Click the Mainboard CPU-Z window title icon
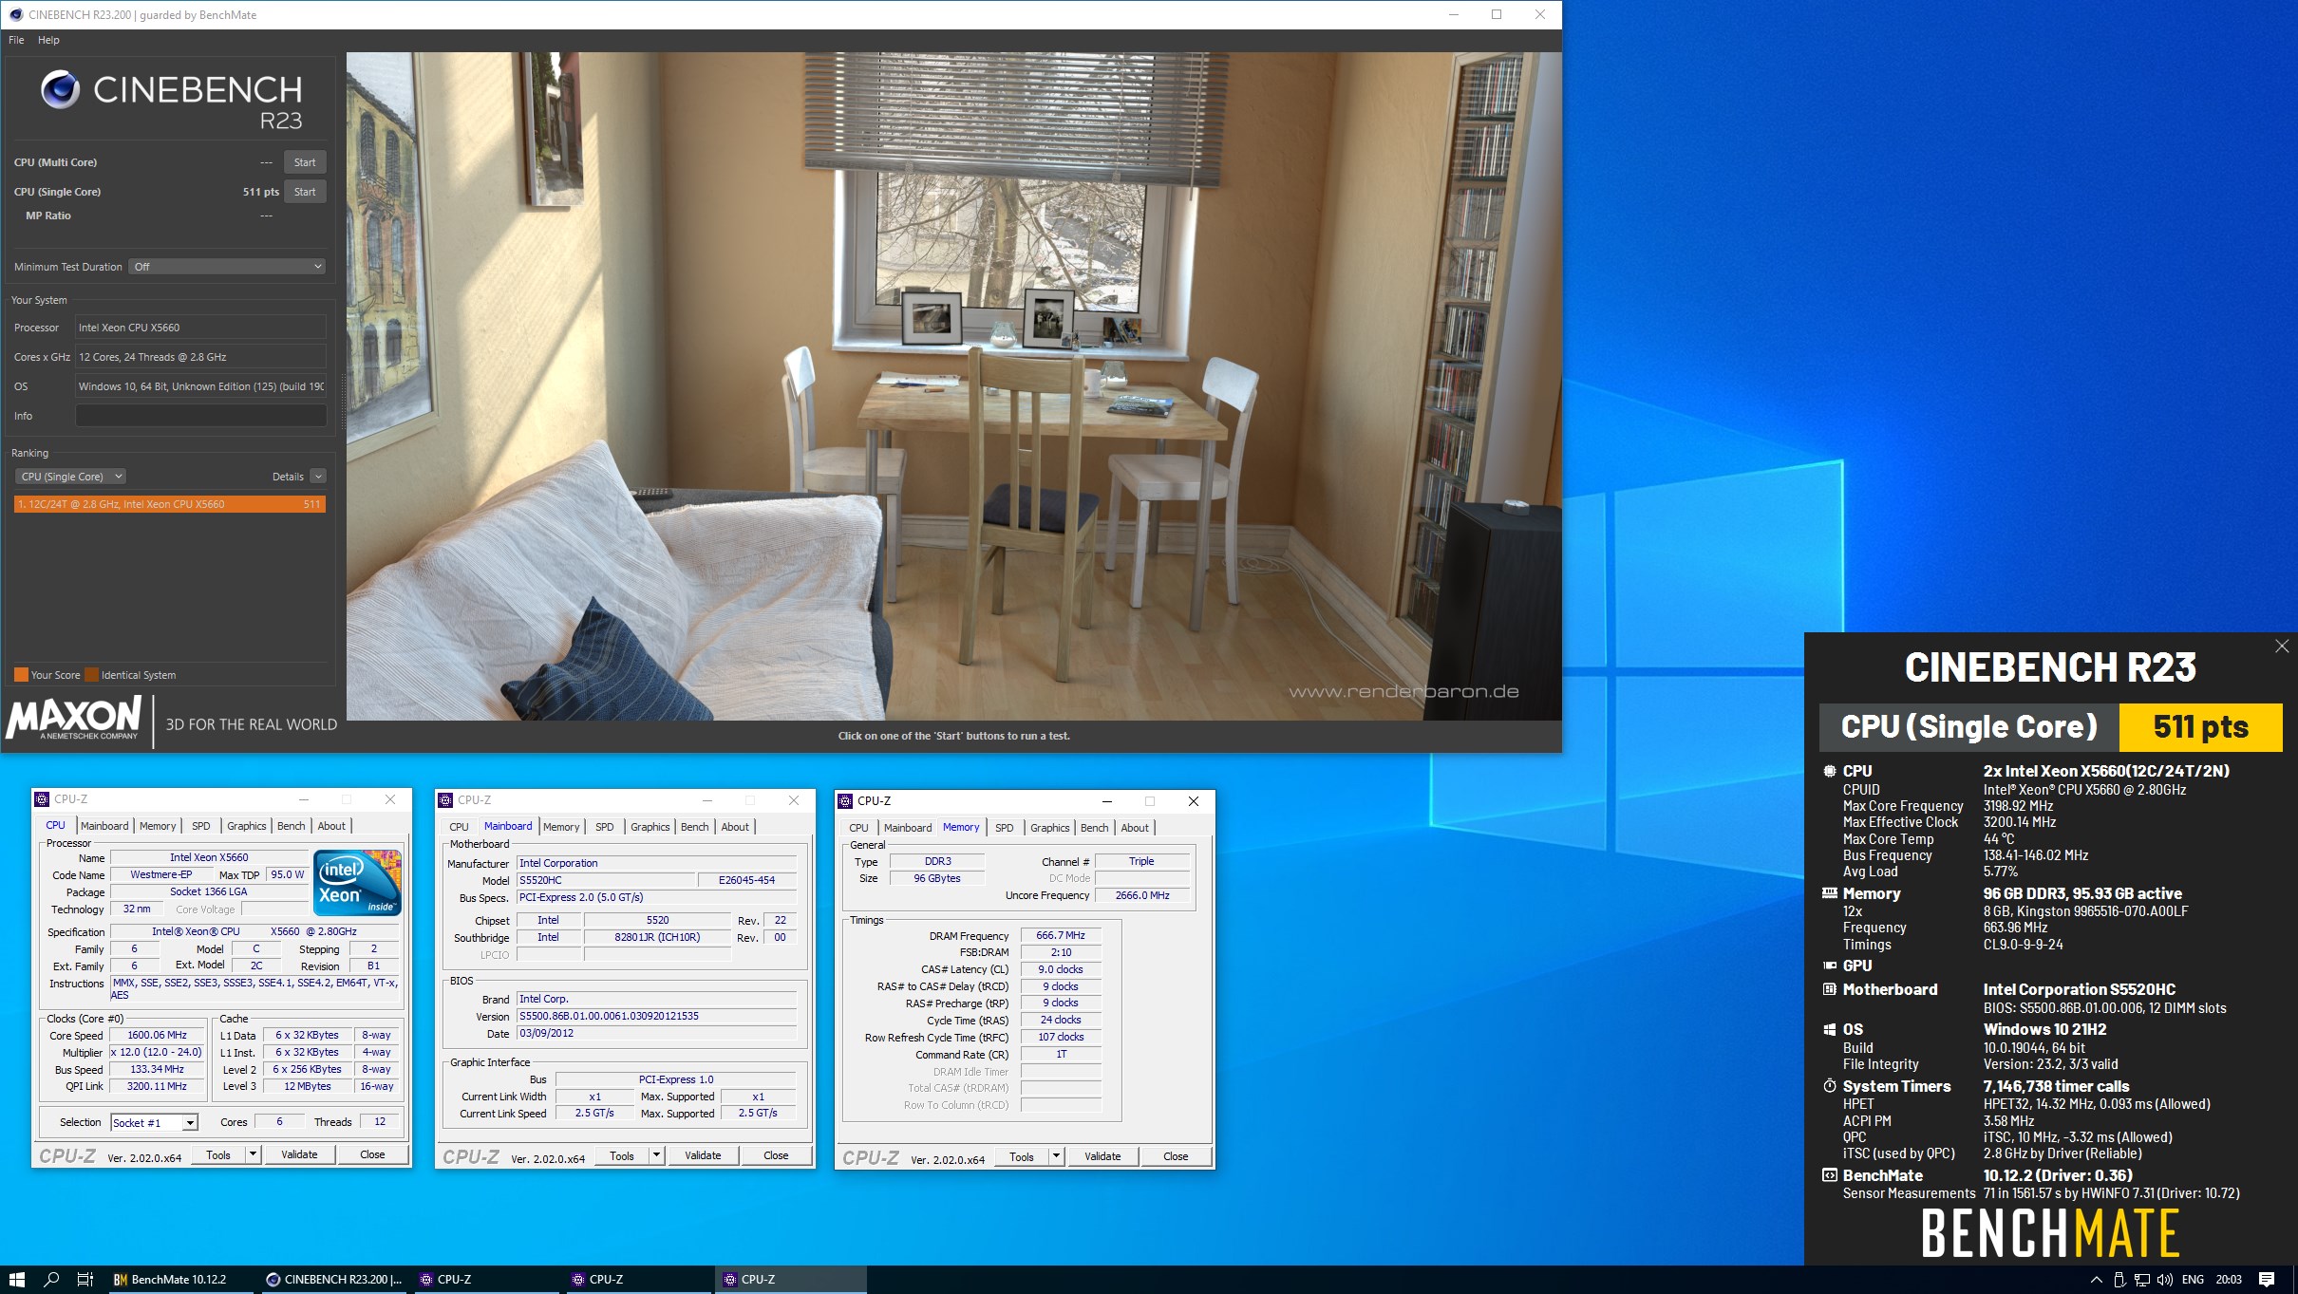Screen dimensions: 2298x1294 pyautogui.click(x=446, y=800)
